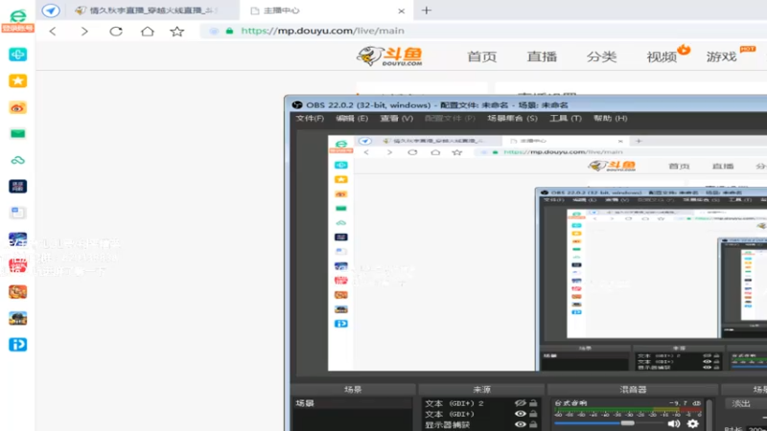Go back with the browser back arrow
The width and height of the screenshot is (767, 431).
point(53,32)
